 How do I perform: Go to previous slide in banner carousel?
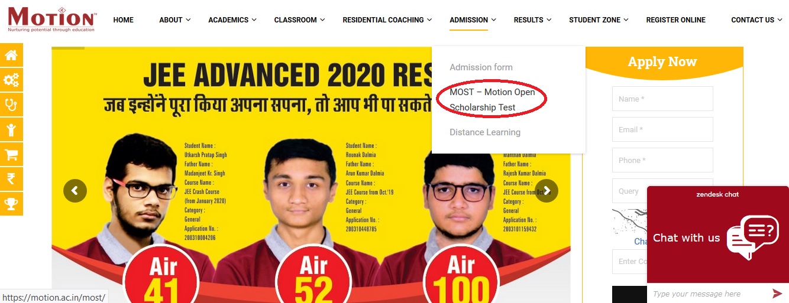pos(75,191)
